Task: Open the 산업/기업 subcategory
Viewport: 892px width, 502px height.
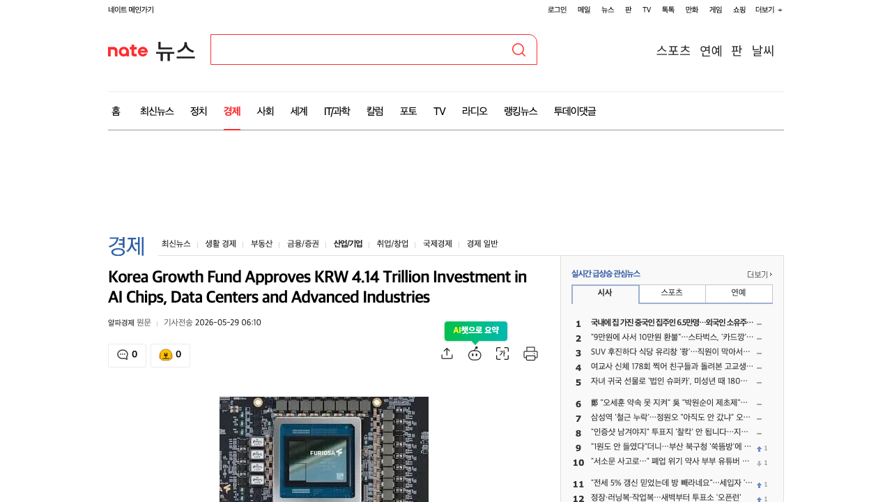Action: [x=348, y=244]
